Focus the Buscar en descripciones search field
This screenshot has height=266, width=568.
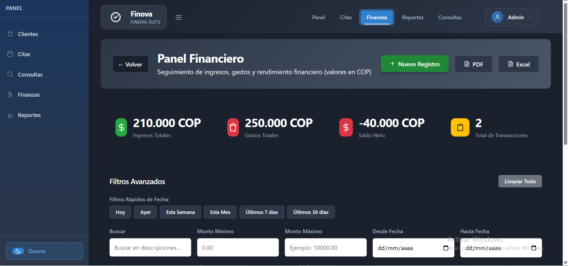point(150,248)
